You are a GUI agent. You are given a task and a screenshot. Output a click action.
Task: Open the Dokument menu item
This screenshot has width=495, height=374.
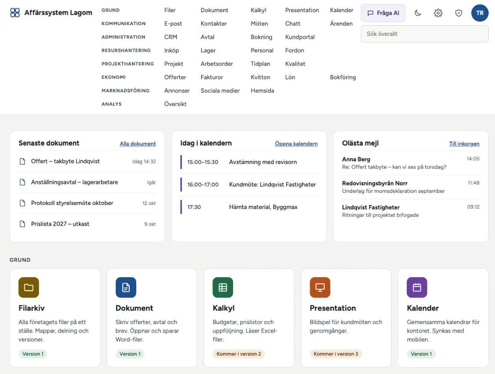(214, 10)
